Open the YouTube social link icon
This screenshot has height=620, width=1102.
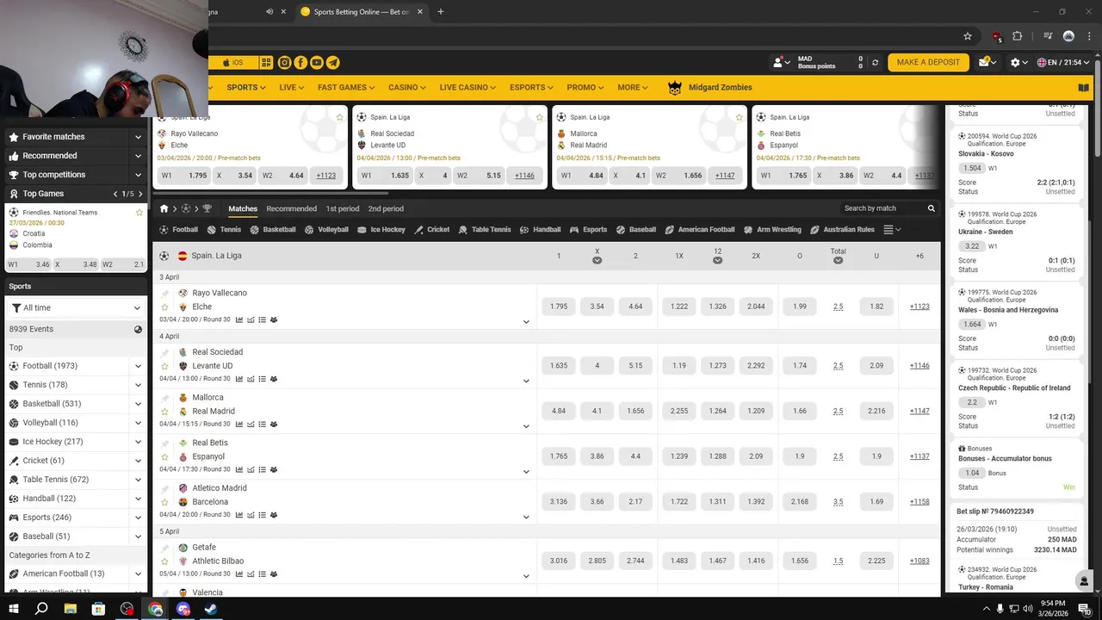click(317, 63)
